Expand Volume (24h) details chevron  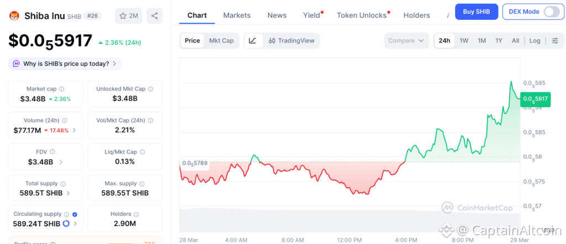click(74, 131)
